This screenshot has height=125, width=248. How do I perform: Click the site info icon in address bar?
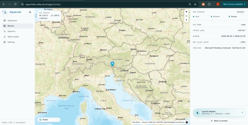tap(22, 4)
